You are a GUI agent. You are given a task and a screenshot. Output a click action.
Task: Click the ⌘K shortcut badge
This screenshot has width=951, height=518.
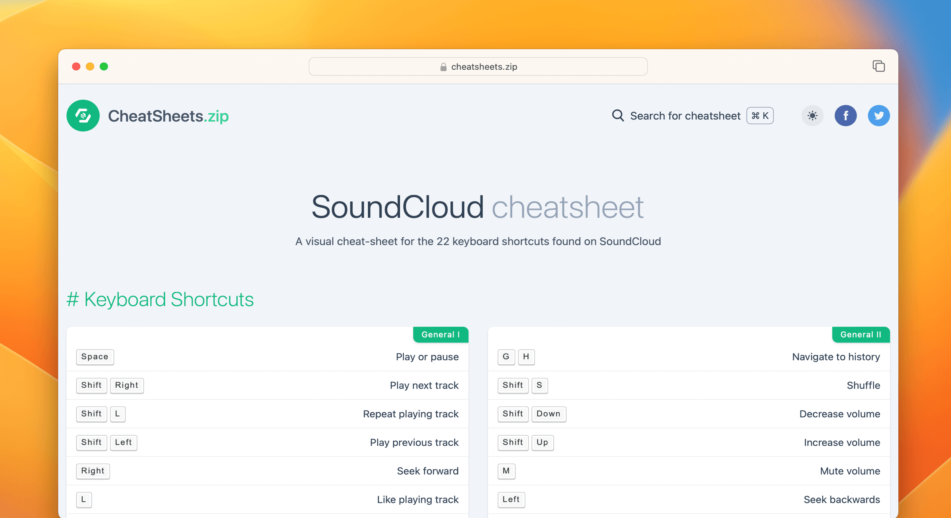759,116
